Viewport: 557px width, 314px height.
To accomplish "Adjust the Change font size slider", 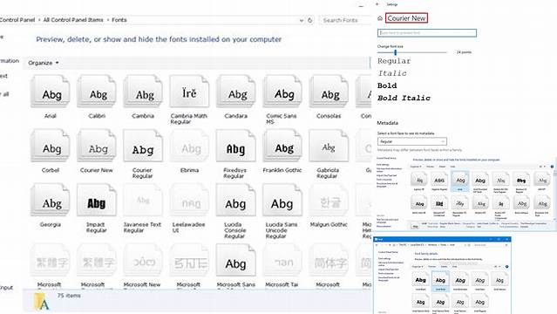I will 396,52.
